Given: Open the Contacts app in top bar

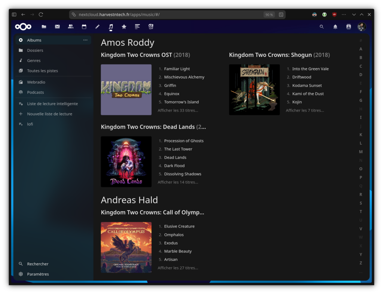Looking at the screenshot, I should pyautogui.click(x=71, y=27).
